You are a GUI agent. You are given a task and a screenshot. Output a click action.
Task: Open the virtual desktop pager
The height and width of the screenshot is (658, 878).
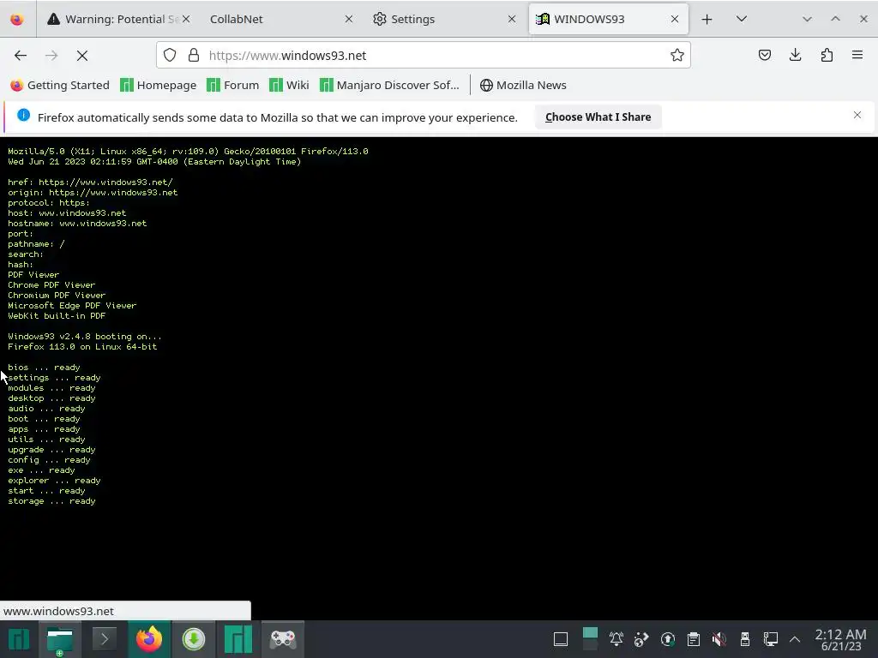tap(590, 639)
